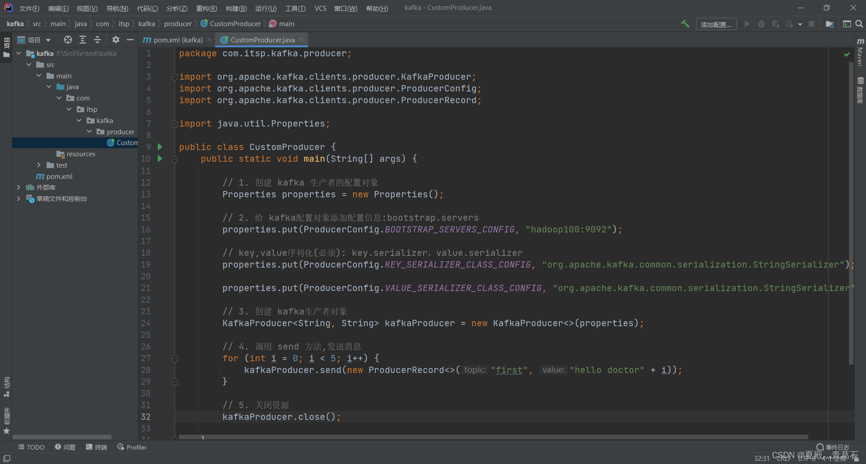Click the editor vertical scrollbar

coord(851,214)
